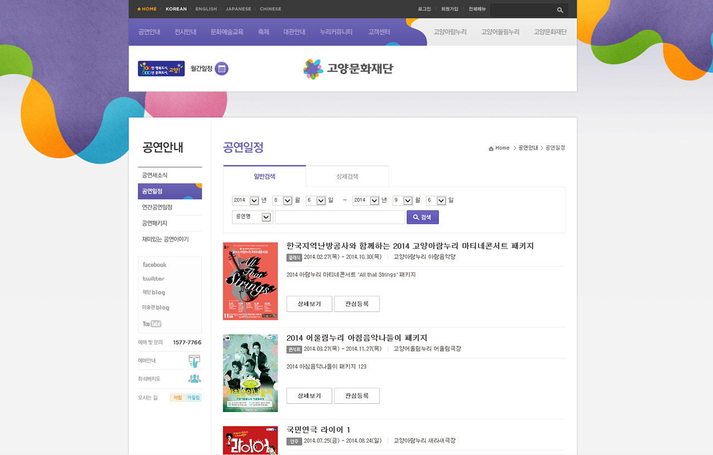713x455 pixels.
Task: Open the facebook link in sidebar
Action: tap(154, 265)
